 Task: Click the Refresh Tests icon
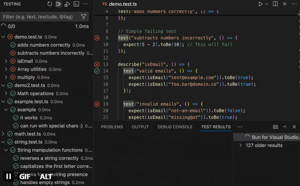click(50, 4)
